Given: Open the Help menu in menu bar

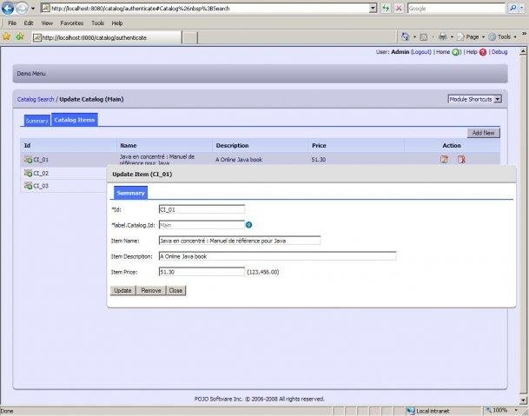Looking at the screenshot, I should [x=116, y=23].
